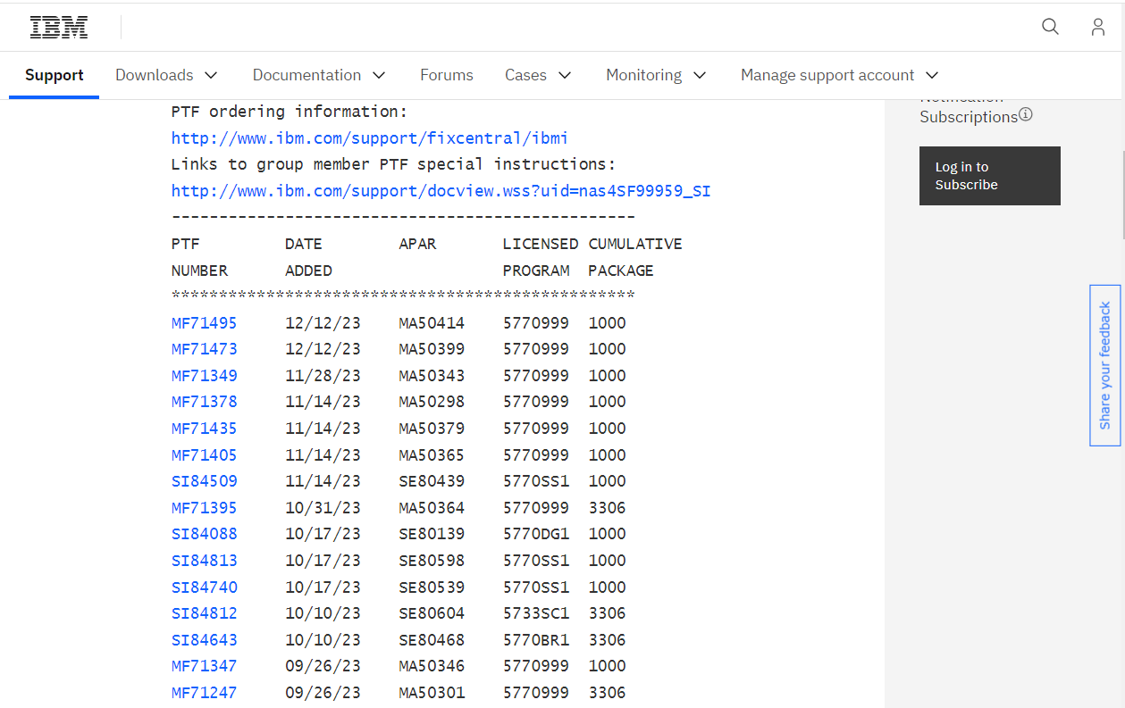Click APAR value MA50364

432,508
